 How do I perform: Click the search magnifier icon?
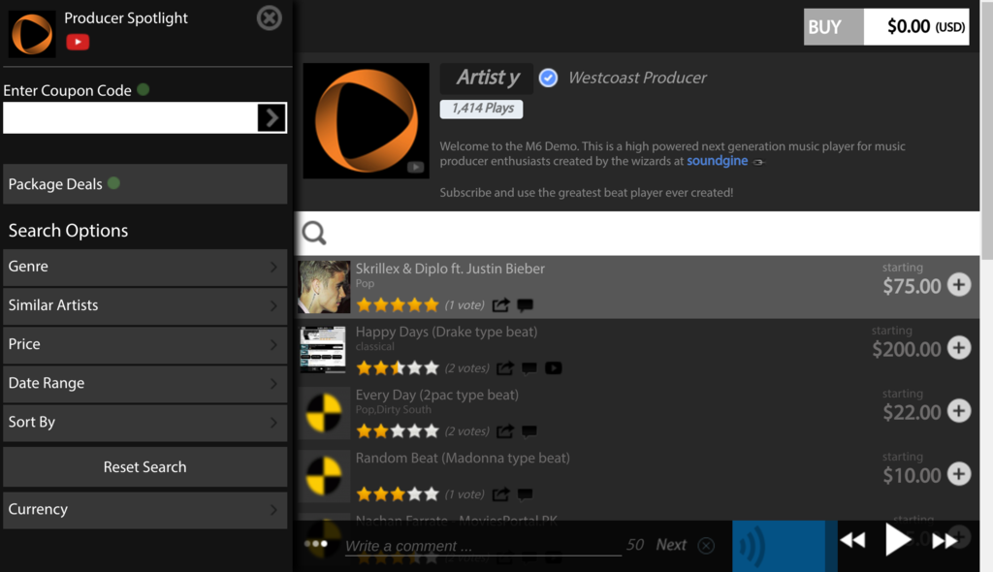[x=314, y=233]
